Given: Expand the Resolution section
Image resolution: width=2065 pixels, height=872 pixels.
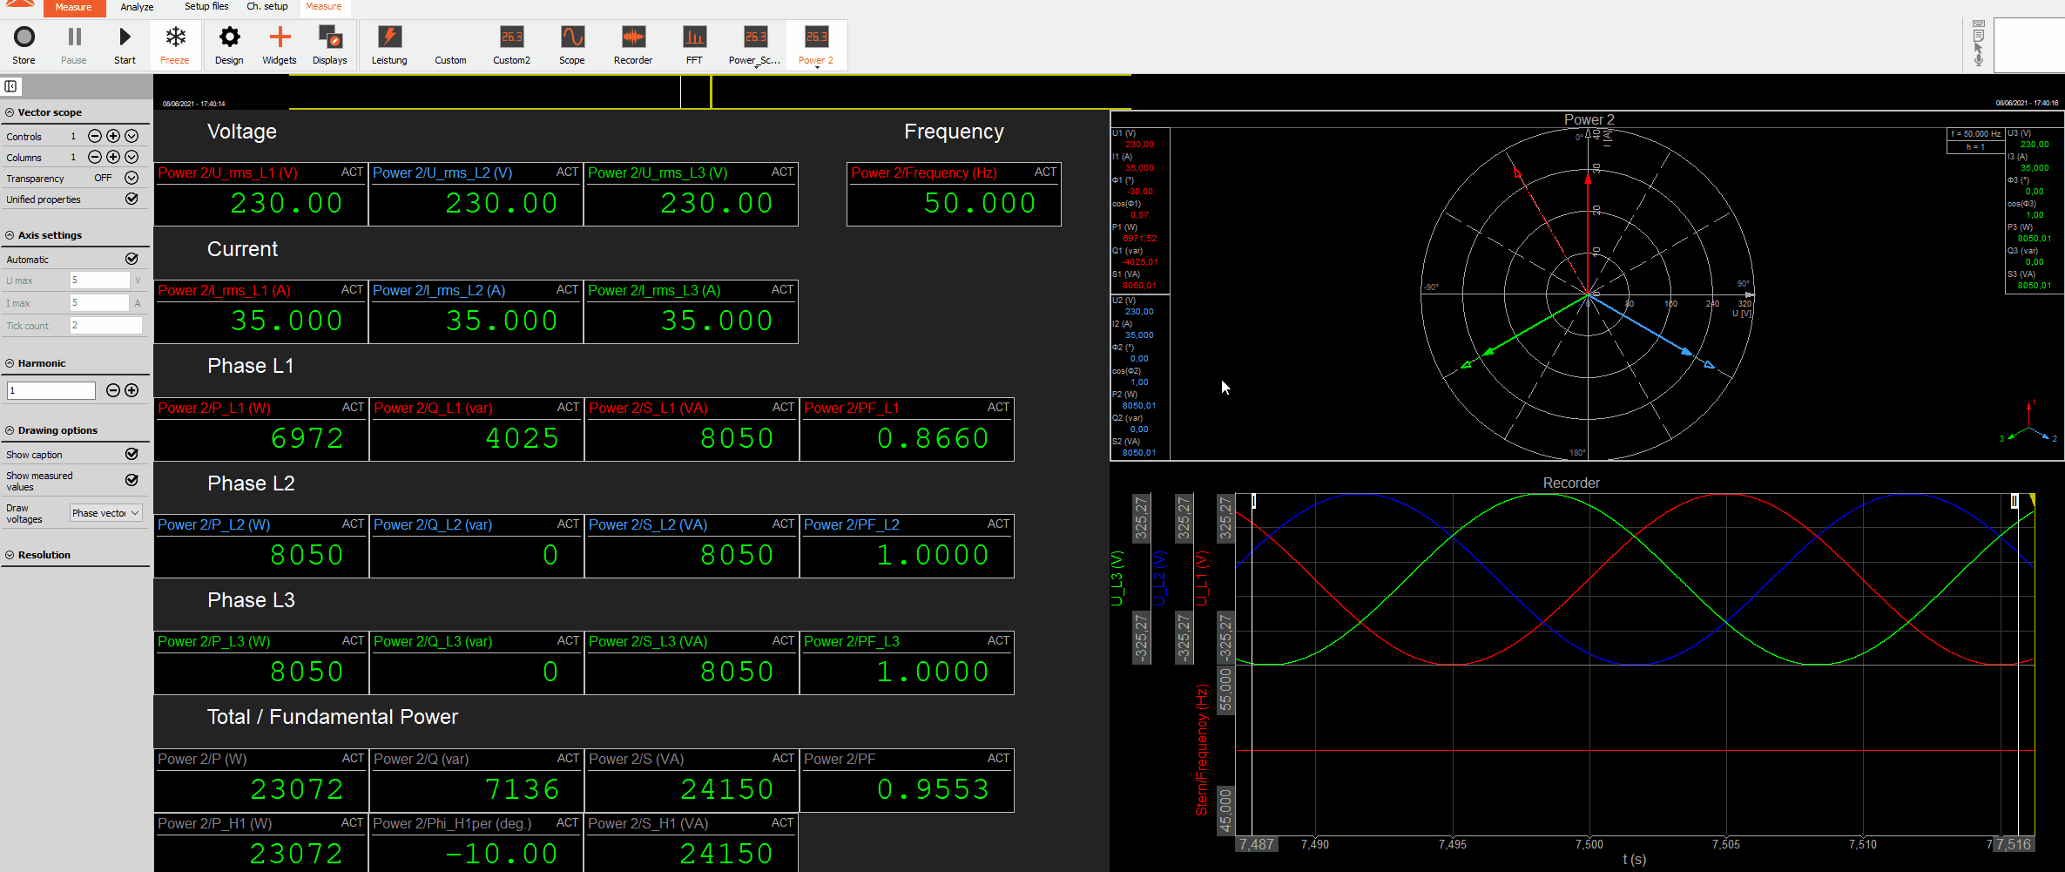Looking at the screenshot, I should pyautogui.click(x=10, y=555).
